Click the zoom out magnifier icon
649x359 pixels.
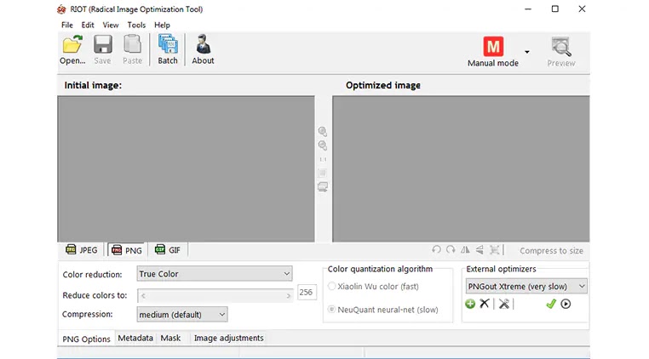point(323,145)
